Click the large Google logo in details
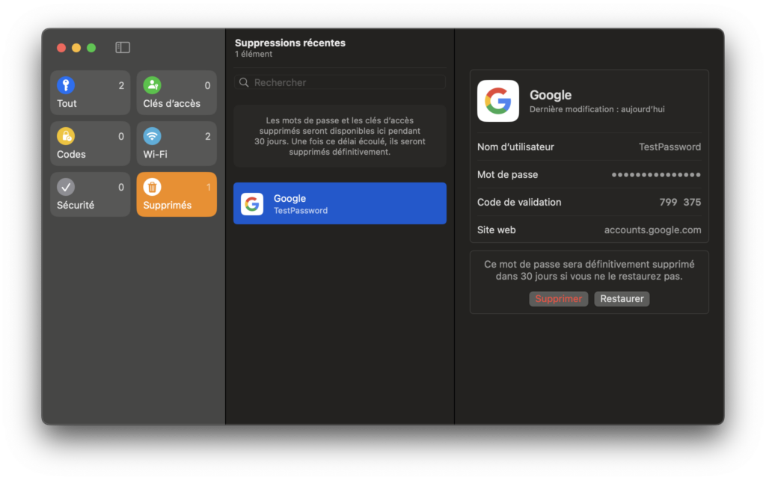 pos(497,101)
